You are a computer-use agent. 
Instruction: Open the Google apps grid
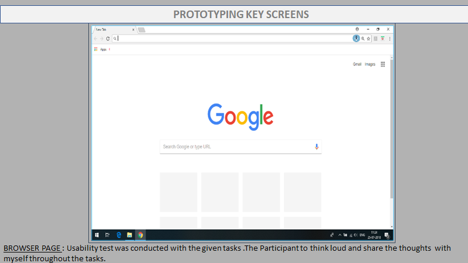click(383, 64)
